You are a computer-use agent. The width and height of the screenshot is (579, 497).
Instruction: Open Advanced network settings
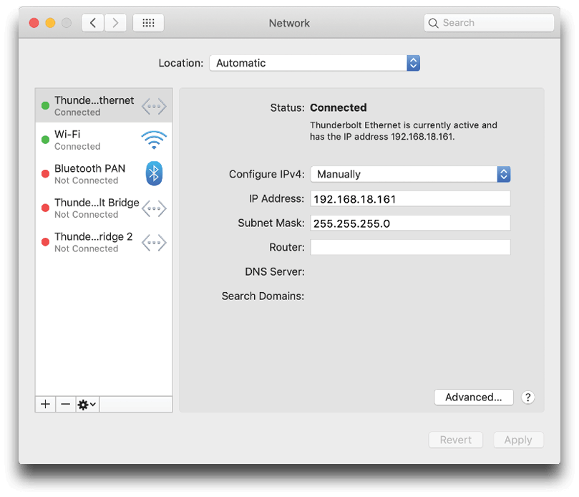[474, 397]
